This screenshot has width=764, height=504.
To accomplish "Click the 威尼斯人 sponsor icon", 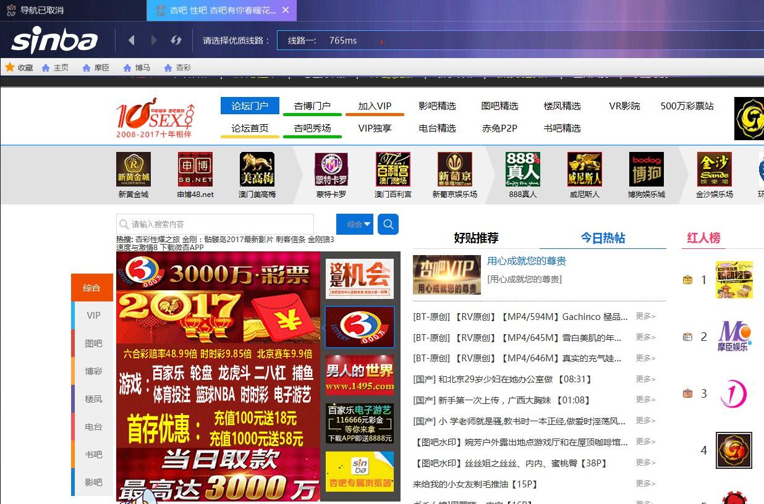I will point(585,169).
